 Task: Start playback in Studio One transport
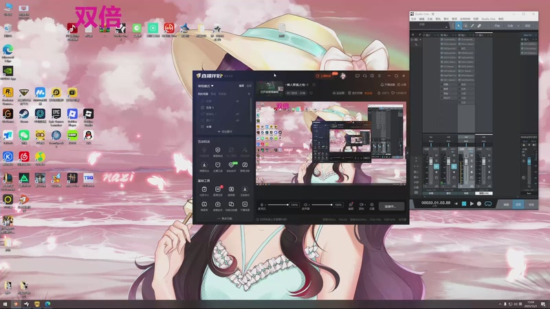coord(472,203)
